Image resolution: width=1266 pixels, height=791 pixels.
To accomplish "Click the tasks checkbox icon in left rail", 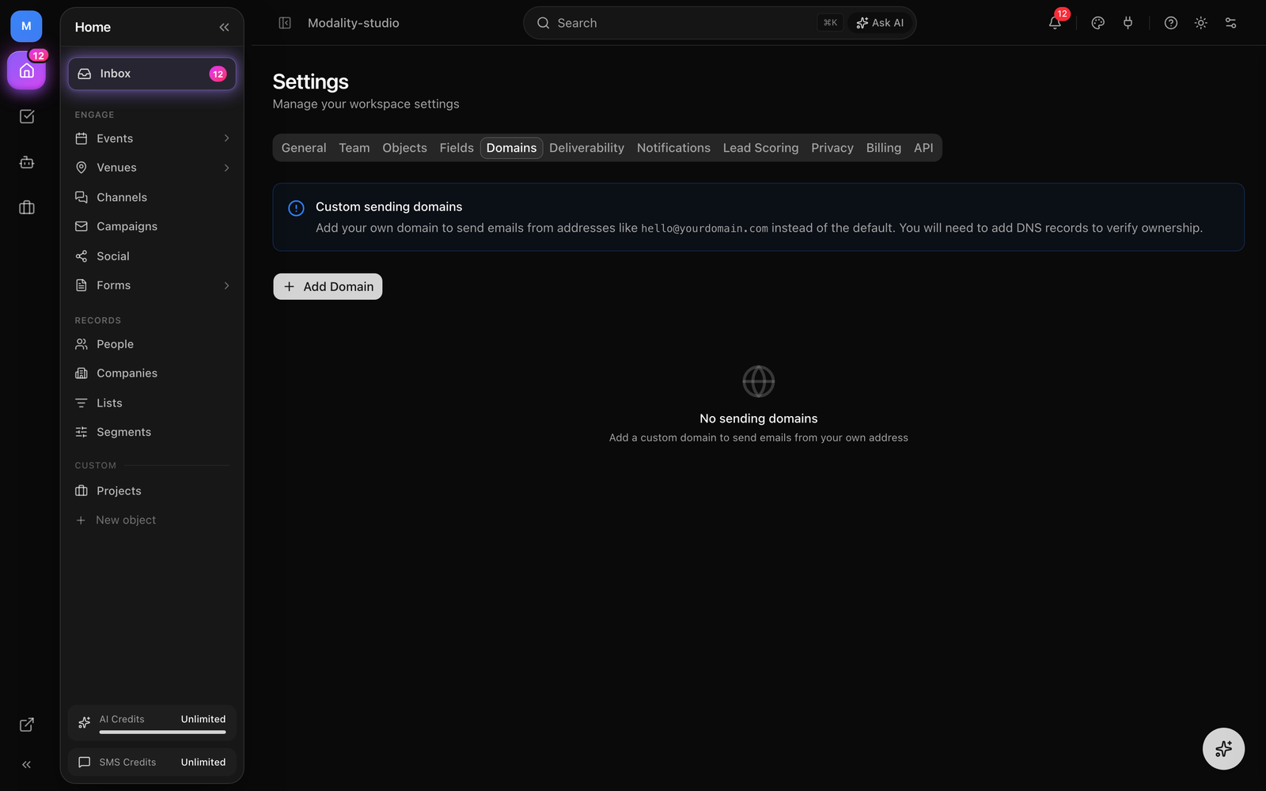I will pos(27,116).
